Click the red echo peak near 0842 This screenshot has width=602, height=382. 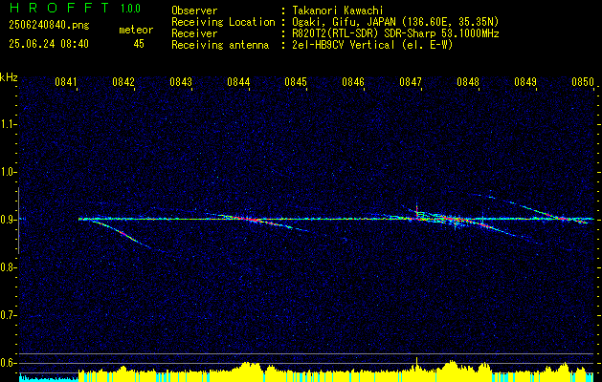click(x=123, y=233)
